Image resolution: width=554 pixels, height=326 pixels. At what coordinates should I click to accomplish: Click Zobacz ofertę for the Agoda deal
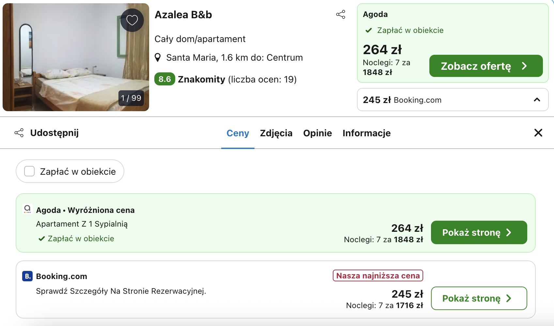coord(485,66)
